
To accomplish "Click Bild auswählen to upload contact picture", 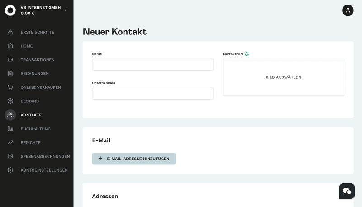I will click(283, 77).
